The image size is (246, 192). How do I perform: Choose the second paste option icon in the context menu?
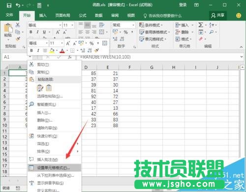coord(49,88)
